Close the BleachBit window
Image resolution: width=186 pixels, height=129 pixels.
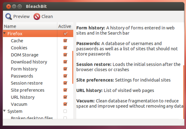click(x=8, y=6)
